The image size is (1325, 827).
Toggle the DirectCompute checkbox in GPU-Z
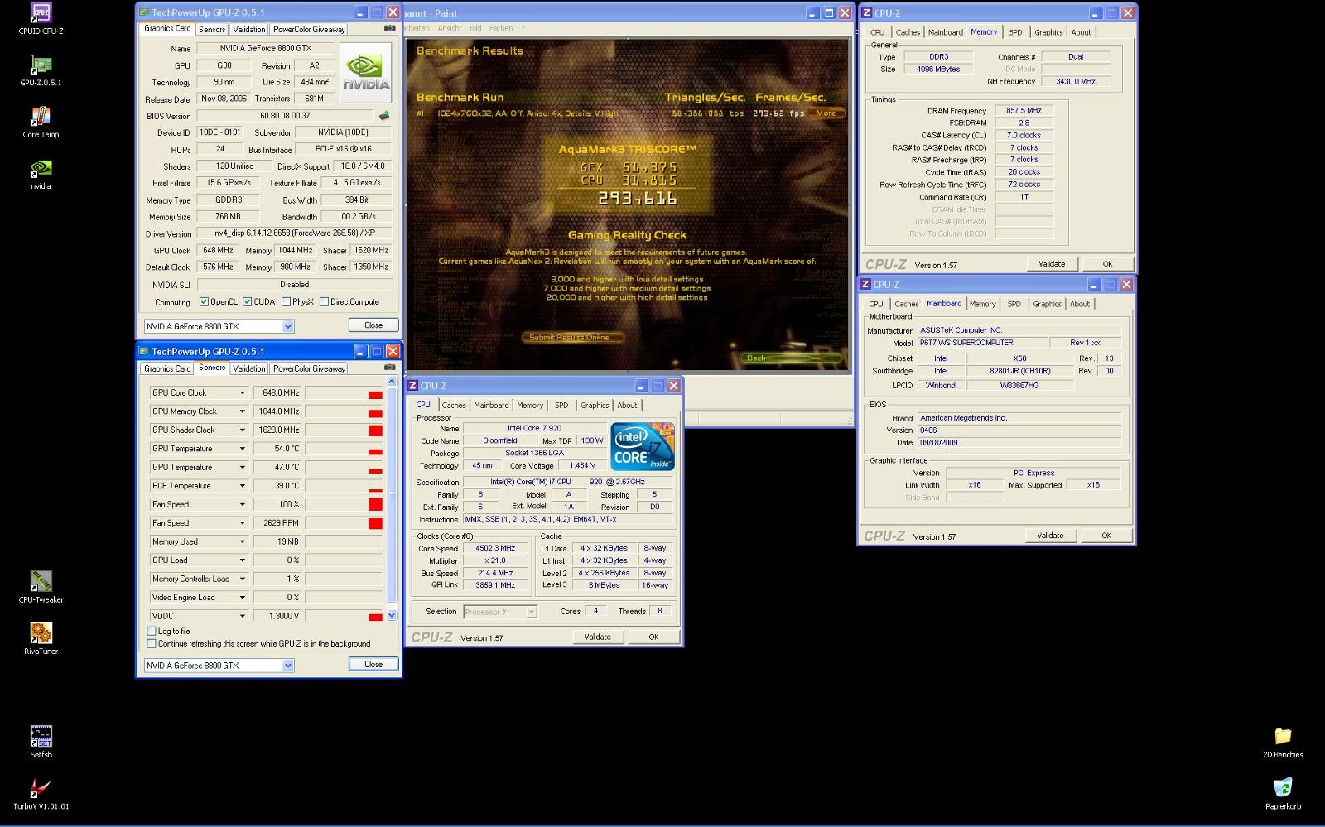324,301
